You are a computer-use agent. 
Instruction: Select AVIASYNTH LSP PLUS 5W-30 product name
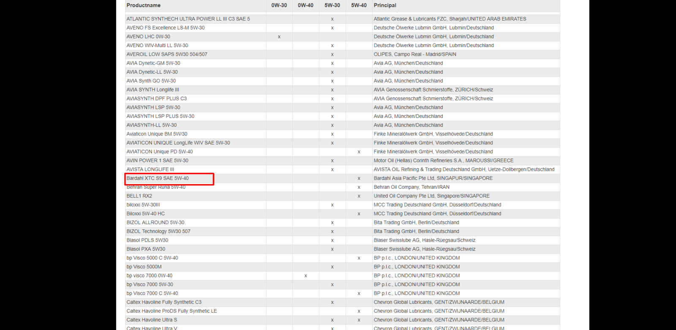[161, 116]
